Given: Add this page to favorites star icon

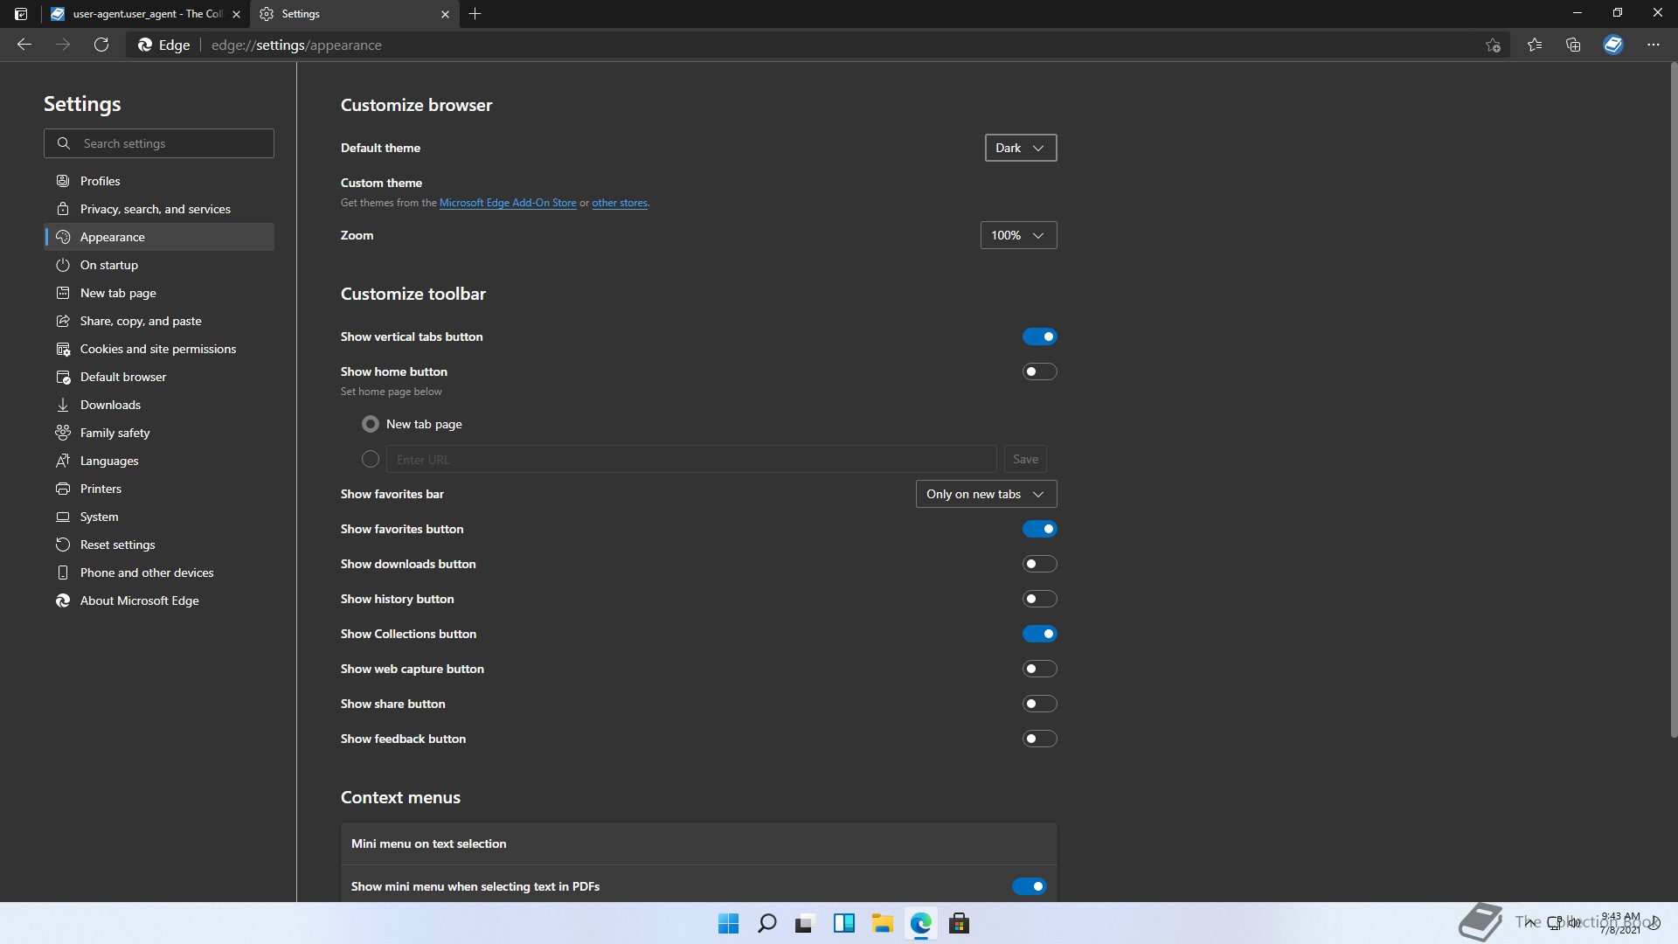Looking at the screenshot, I should [x=1493, y=45].
